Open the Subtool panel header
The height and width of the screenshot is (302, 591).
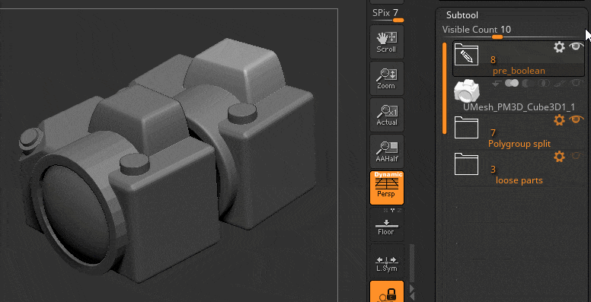click(462, 15)
